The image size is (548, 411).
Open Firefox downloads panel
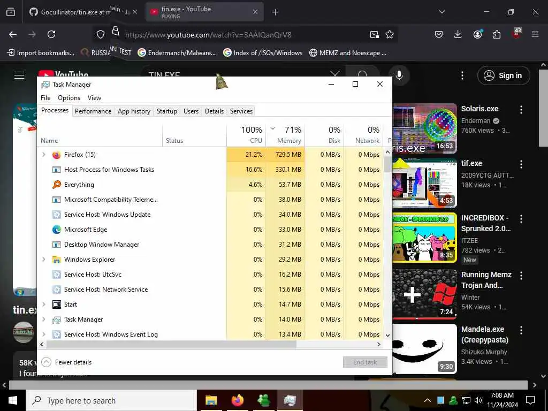coord(458,34)
